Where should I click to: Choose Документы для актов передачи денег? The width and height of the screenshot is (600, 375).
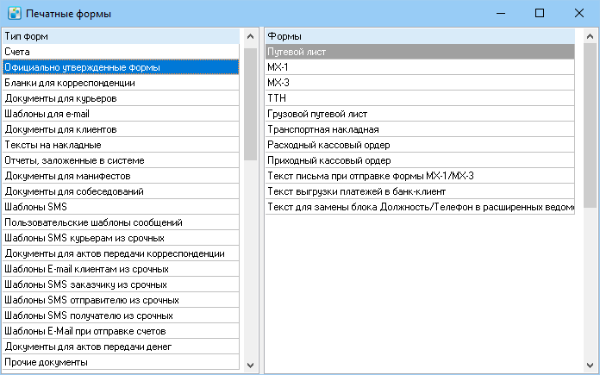[x=121, y=347]
